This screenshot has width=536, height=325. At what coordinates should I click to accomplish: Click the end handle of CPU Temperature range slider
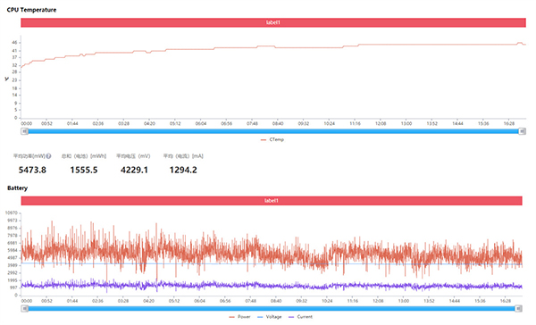coord(522,131)
